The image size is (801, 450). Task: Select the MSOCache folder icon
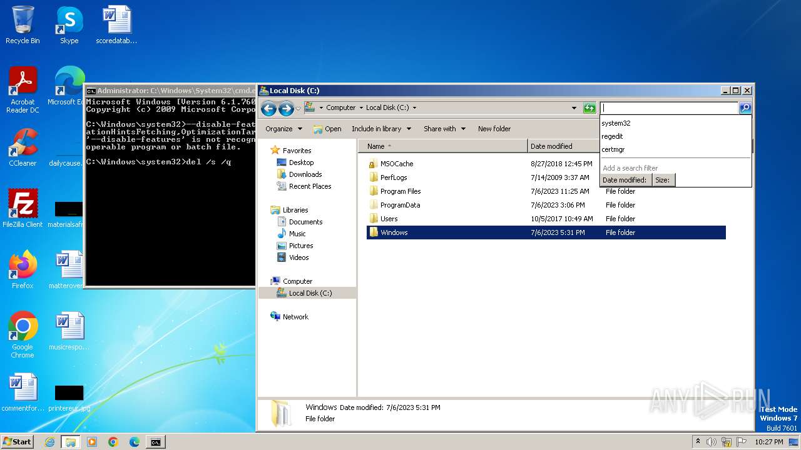tap(374, 164)
